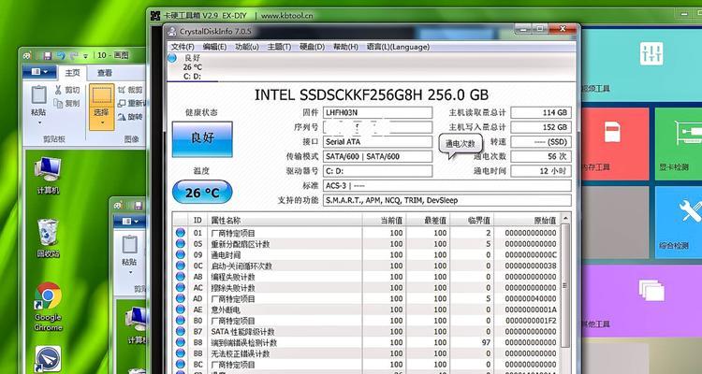Select the row 重新分配扇区计数
This screenshot has width=702, height=374.
click(367, 244)
